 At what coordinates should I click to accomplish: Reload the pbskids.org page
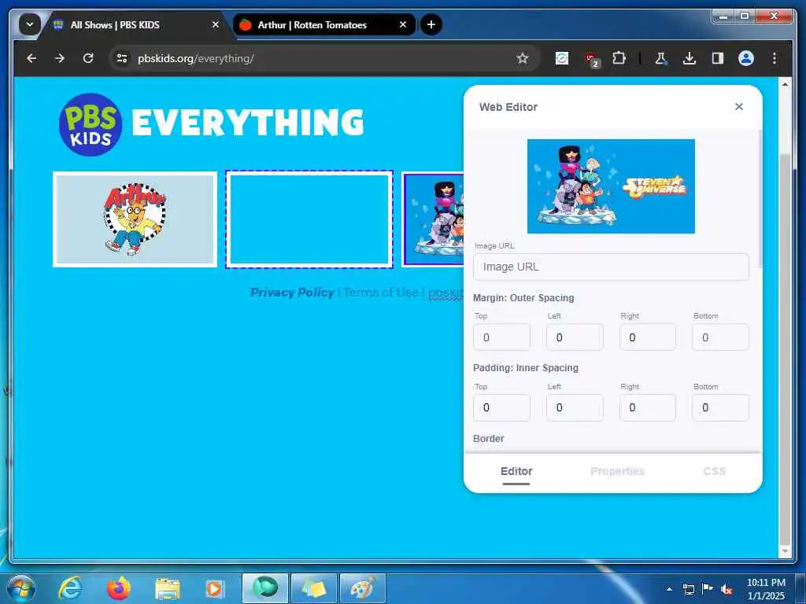pyautogui.click(x=88, y=58)
